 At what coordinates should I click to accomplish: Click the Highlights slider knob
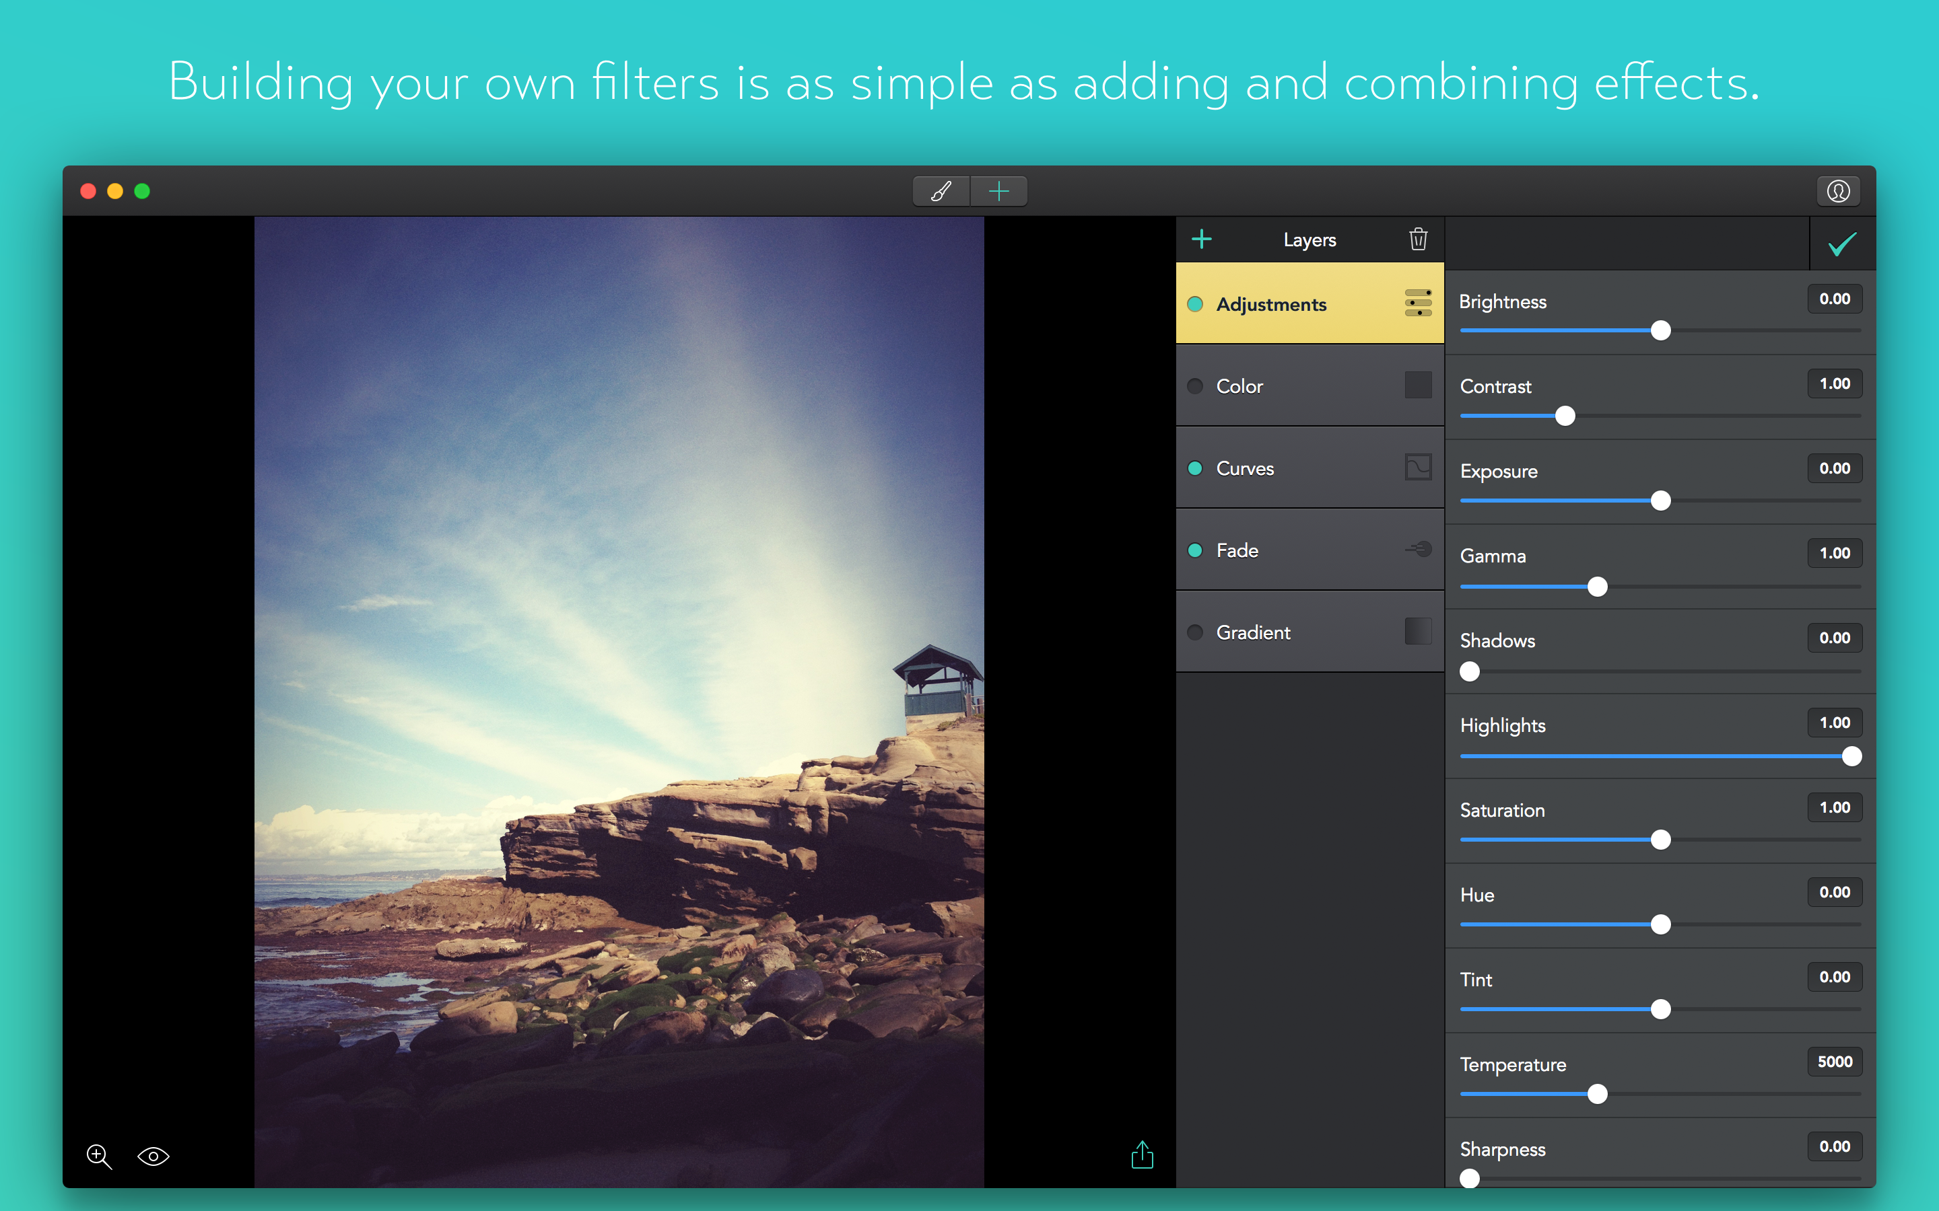click(x=1851, y=756)
